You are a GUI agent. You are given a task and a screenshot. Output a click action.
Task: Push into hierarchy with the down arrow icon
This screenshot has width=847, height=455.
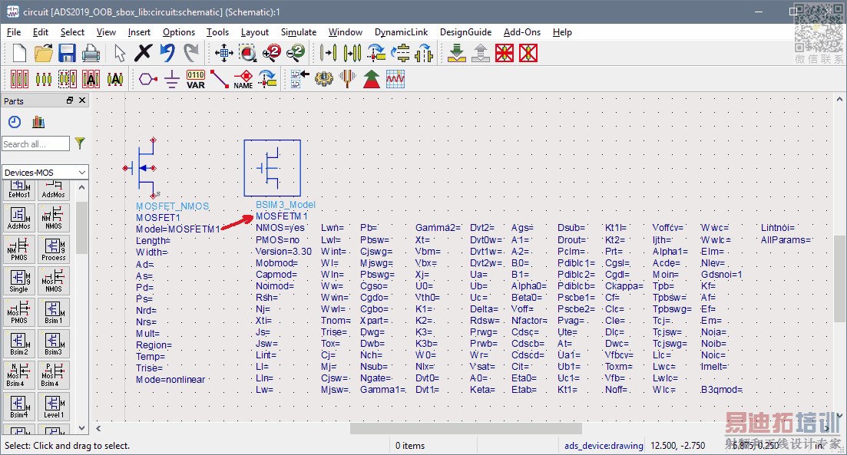click(x=457, y=53)
